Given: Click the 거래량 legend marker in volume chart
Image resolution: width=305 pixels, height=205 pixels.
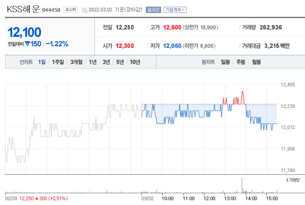Looking at the screenshot, I should [287, 180].
